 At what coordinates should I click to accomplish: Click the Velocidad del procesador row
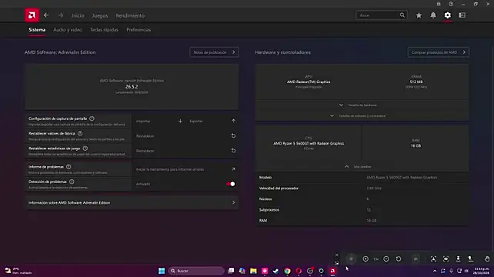click(x=362, y=189)
